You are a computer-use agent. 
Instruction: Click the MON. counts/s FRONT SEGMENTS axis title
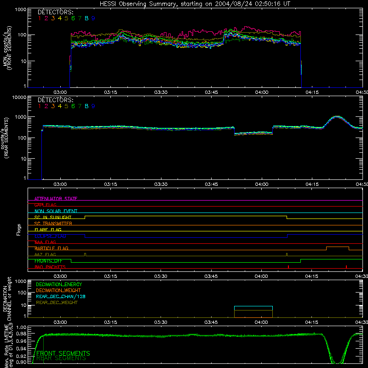7,48
